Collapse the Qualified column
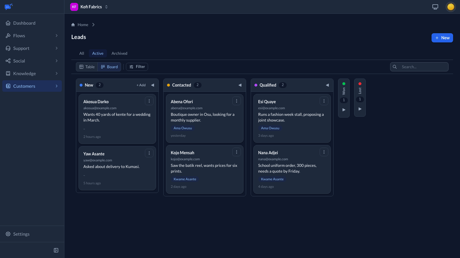 coord(327,85)
